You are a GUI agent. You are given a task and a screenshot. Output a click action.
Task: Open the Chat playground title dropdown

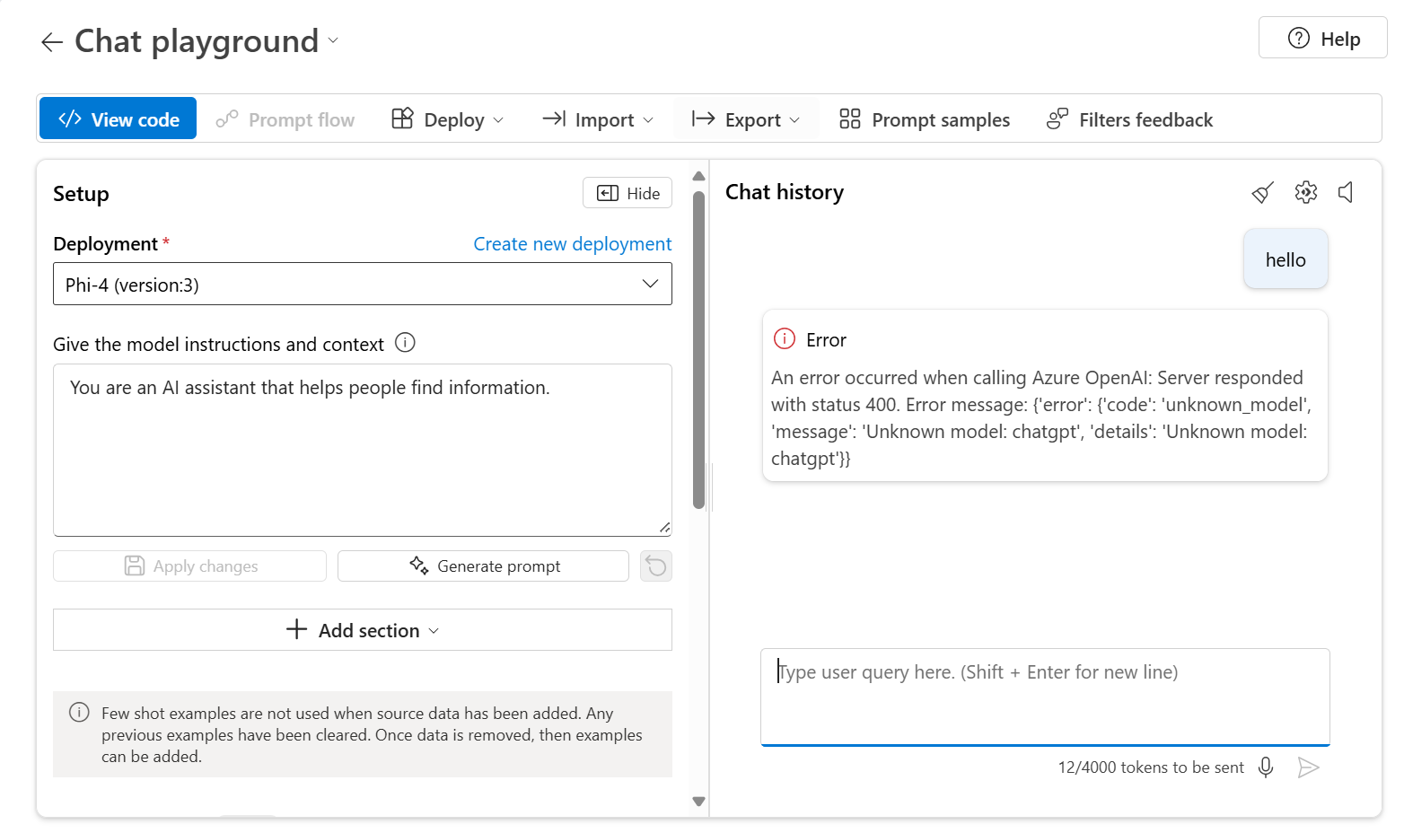[x=333, y=40]
